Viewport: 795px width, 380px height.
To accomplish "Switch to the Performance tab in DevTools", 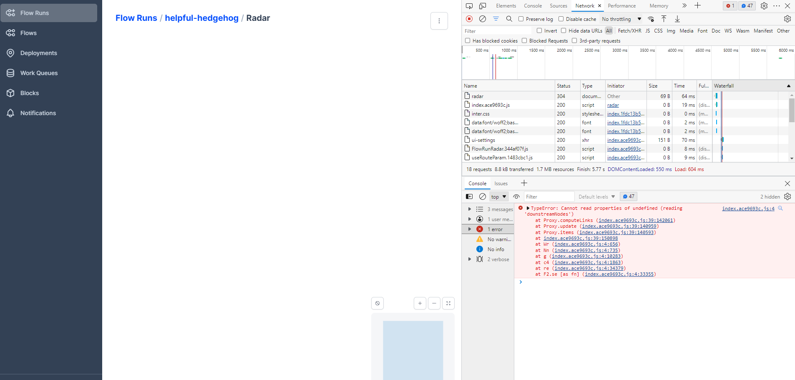I will (621, 6).
